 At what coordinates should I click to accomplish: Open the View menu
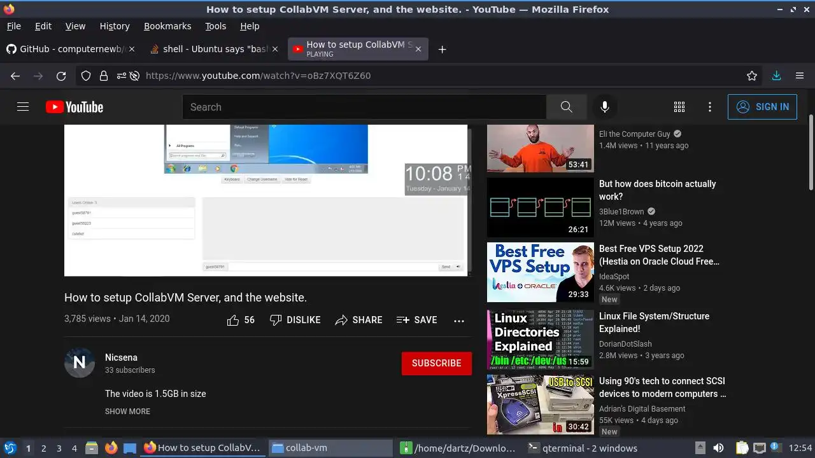point(75,26)
